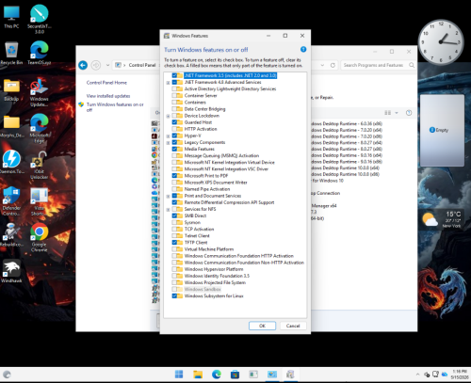
Task: Click the Search Programs and Features field
Action: [x=378, y=65]
